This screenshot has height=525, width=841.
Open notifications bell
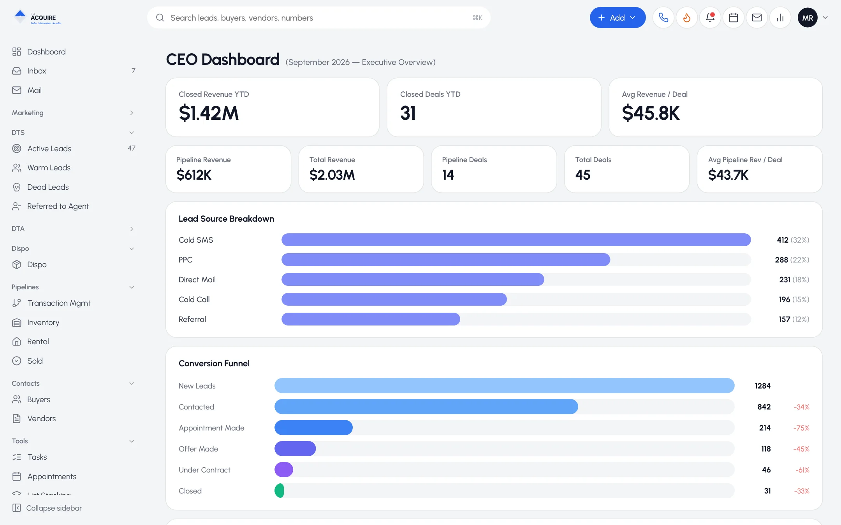tap(710, 17)
